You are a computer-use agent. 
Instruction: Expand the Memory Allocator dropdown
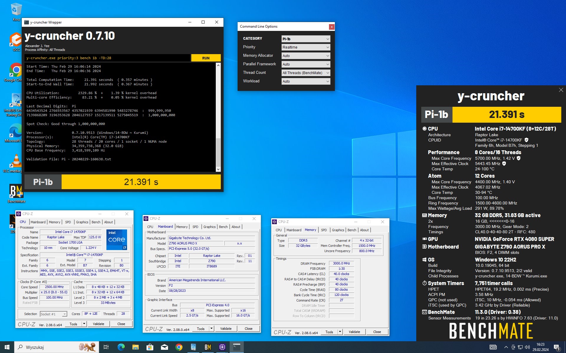click(x=306, y=56)
